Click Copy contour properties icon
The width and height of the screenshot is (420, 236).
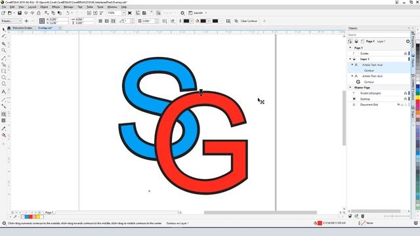click(236, 21)
